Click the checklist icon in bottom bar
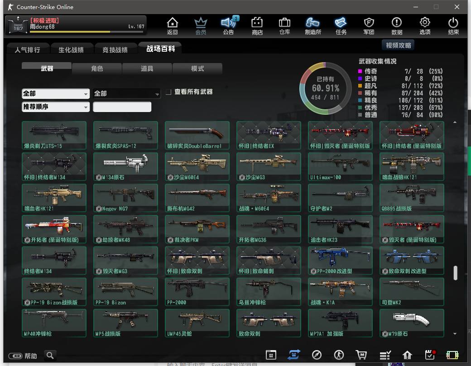This screenshot has width=471, height=366. coord(385,355)
